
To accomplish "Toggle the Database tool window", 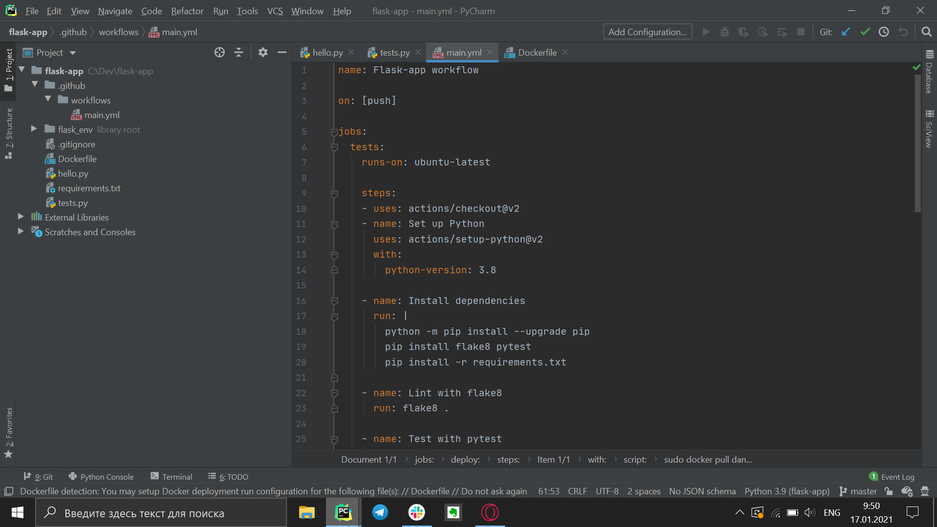I will pos(929,72).
